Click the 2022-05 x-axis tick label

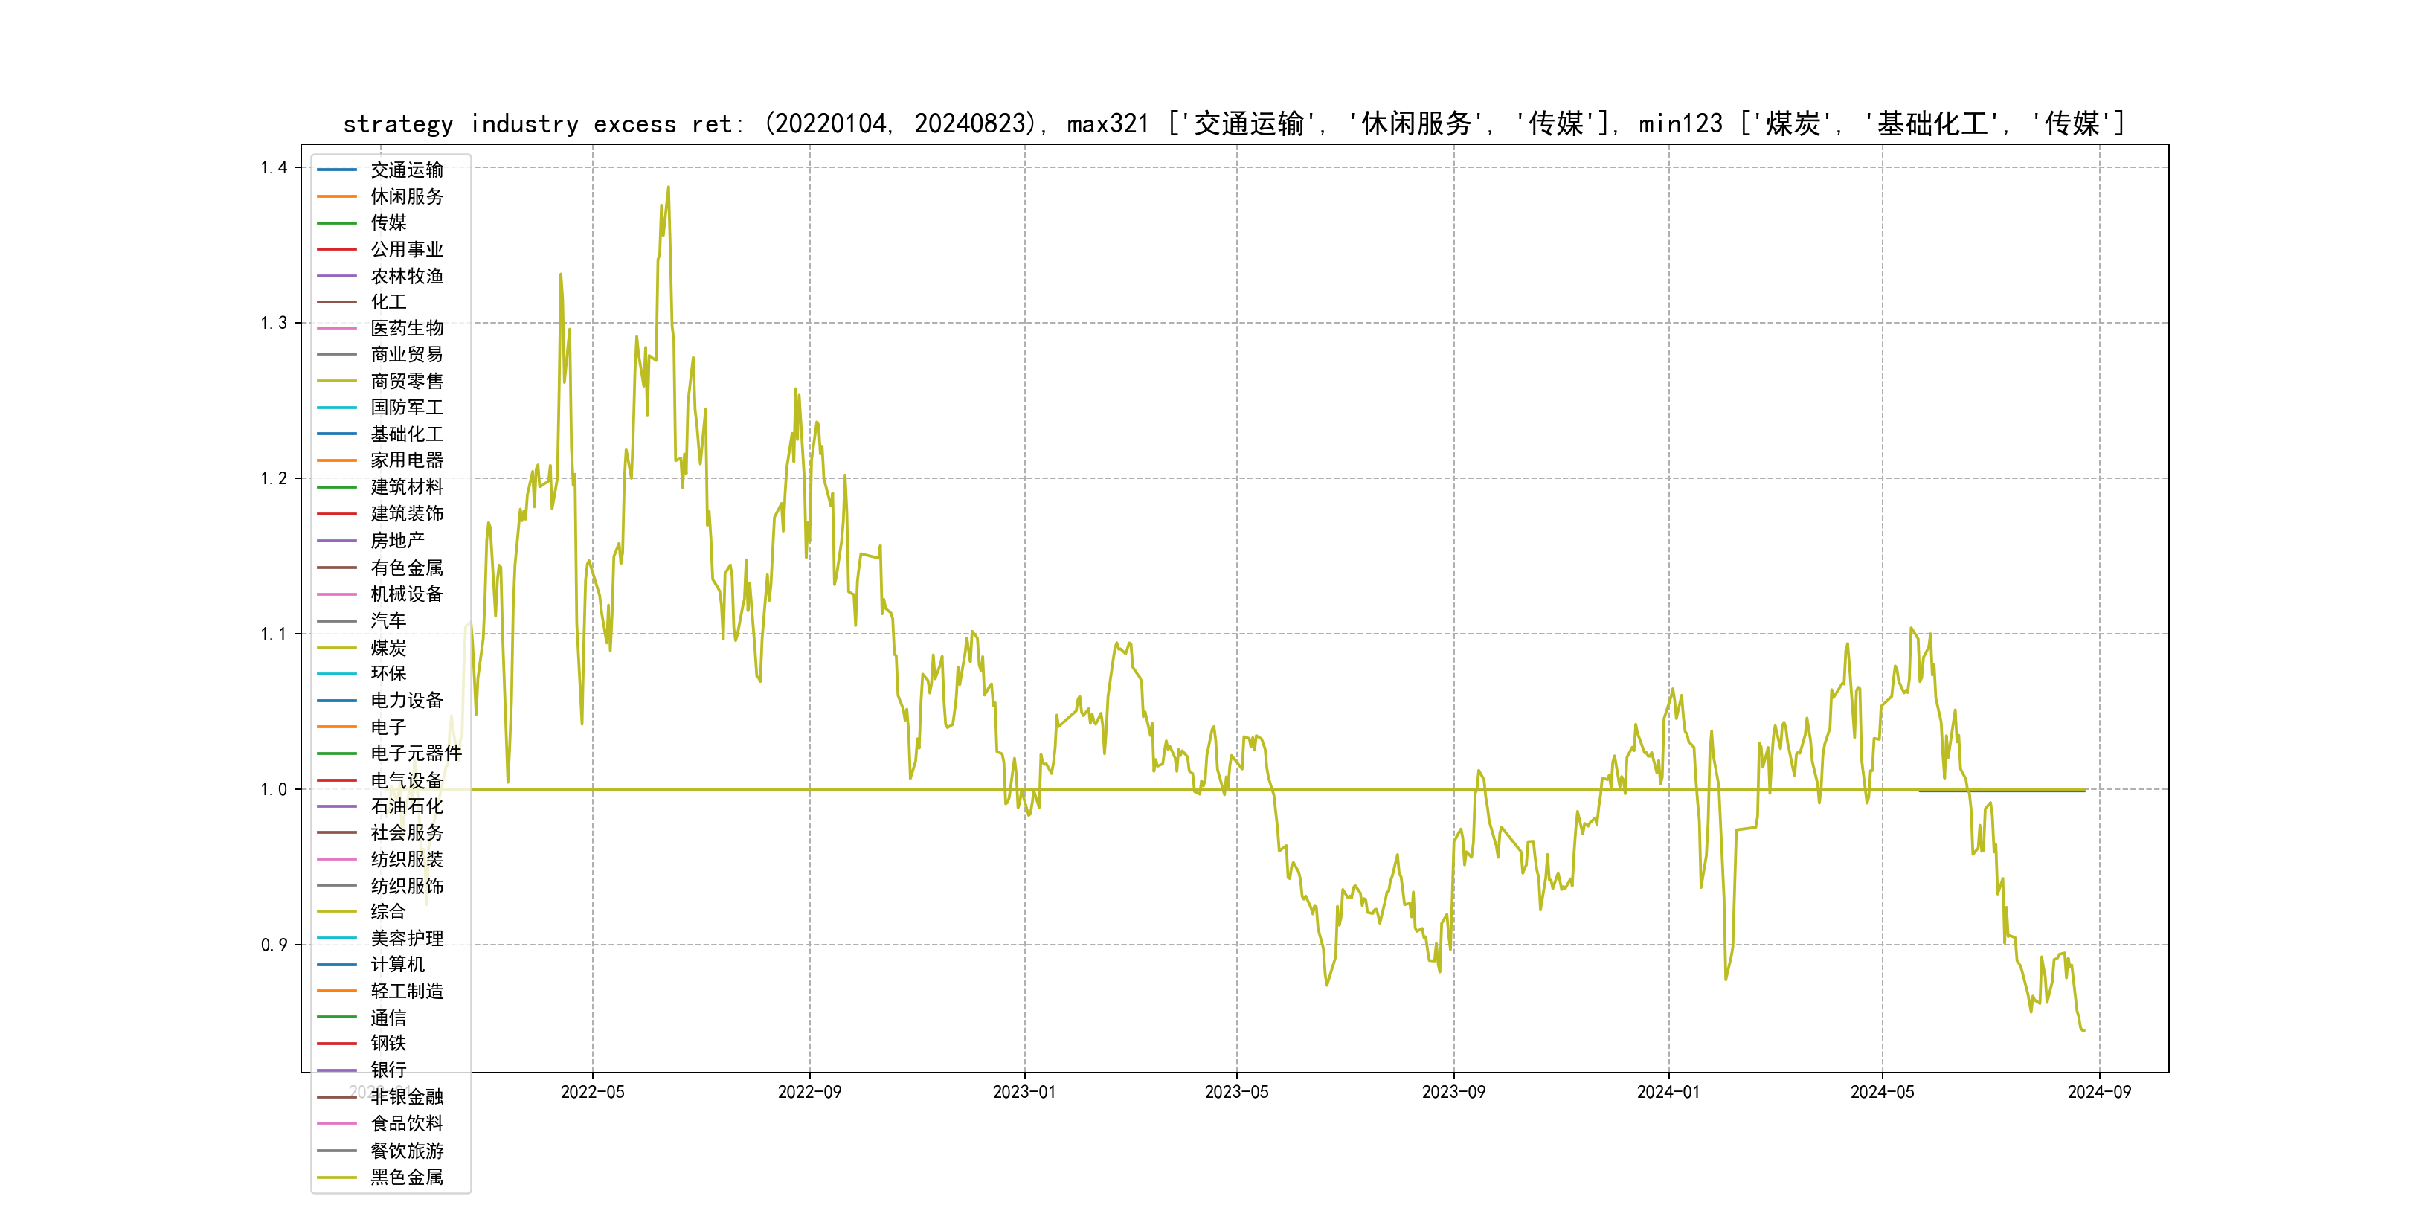tap(592, 1093)
